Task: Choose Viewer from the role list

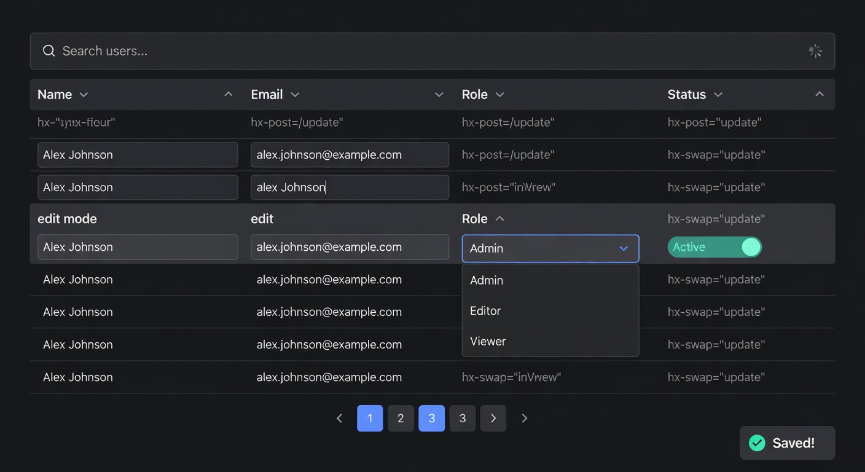Action: coord(550,342)
